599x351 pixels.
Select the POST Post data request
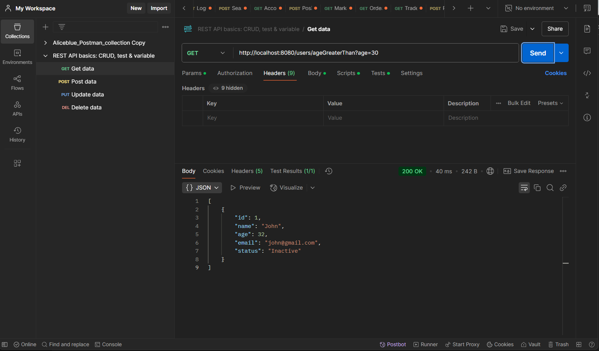(105, 82)
